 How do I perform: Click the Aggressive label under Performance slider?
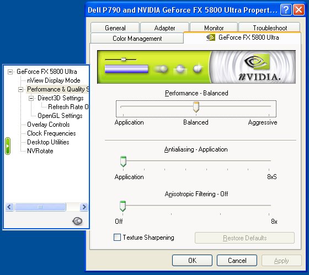(x=263, y=122)
